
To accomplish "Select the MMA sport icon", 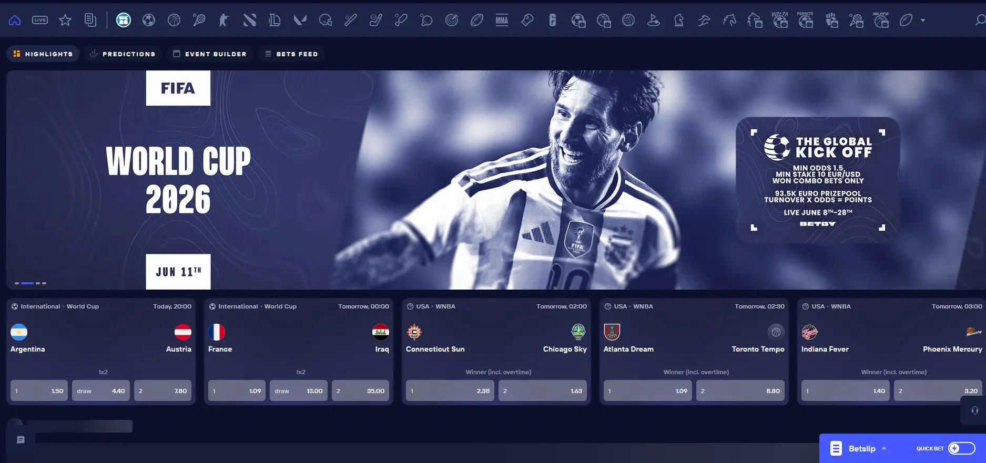I will (502, 20).
